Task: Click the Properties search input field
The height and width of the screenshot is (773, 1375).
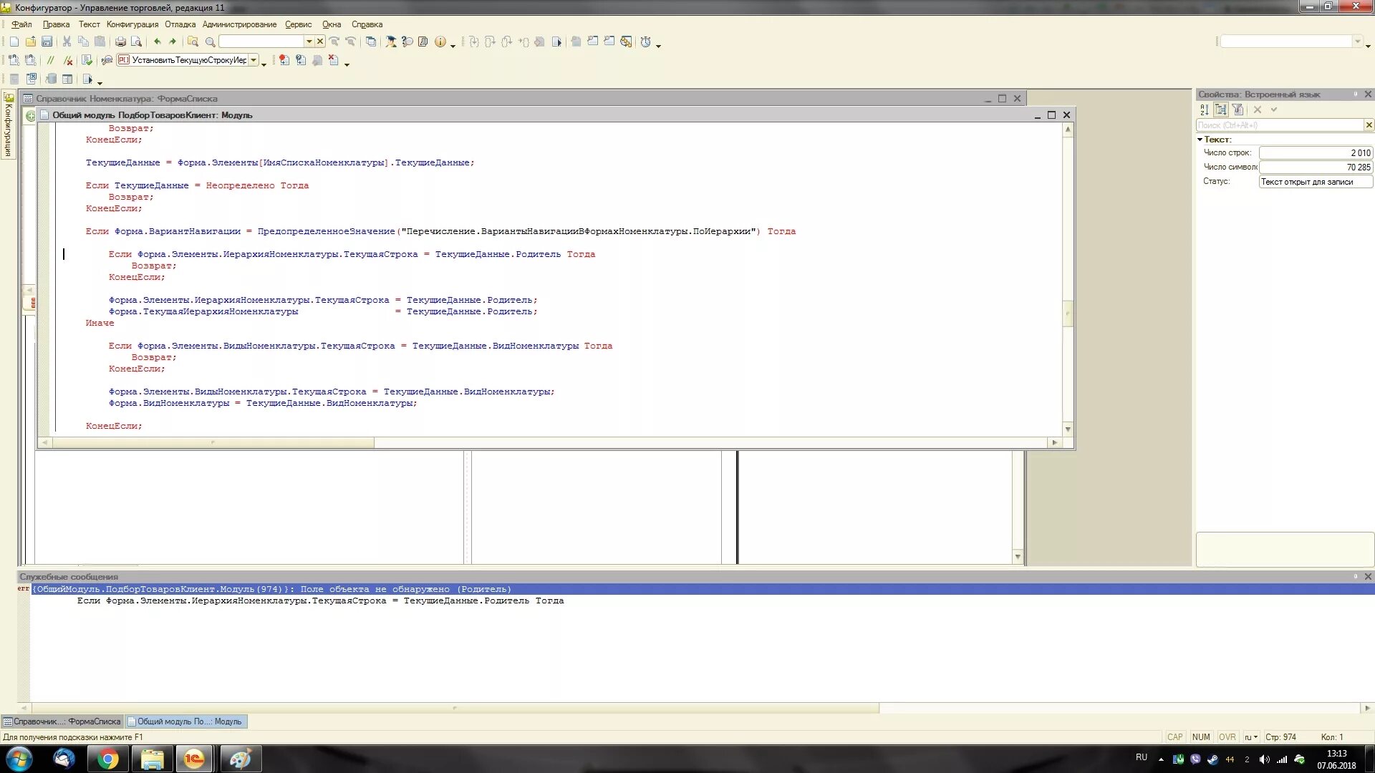Action: click(1280, 125)
